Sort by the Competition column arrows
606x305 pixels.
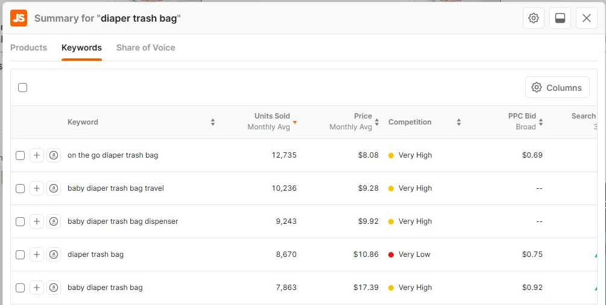click(458, 122)
